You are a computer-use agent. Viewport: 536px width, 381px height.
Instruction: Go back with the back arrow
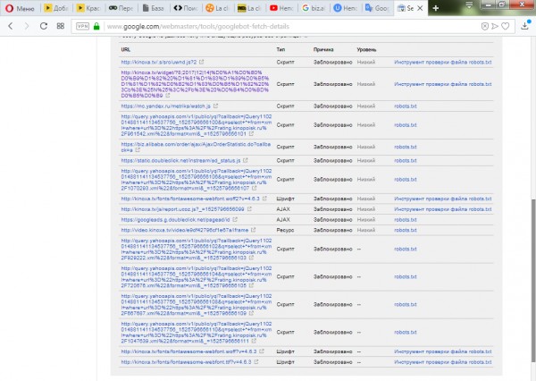11,26
